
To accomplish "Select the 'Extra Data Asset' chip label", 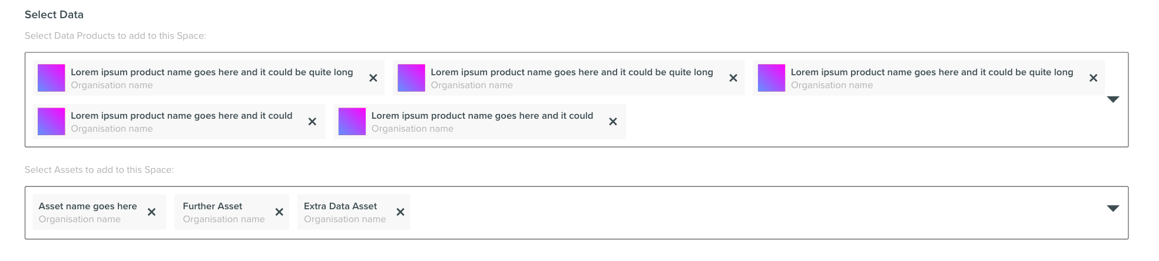I will click(340, 206).
